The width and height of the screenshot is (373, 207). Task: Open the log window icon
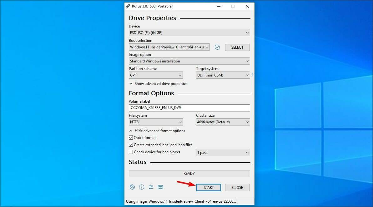pos(160,187)
